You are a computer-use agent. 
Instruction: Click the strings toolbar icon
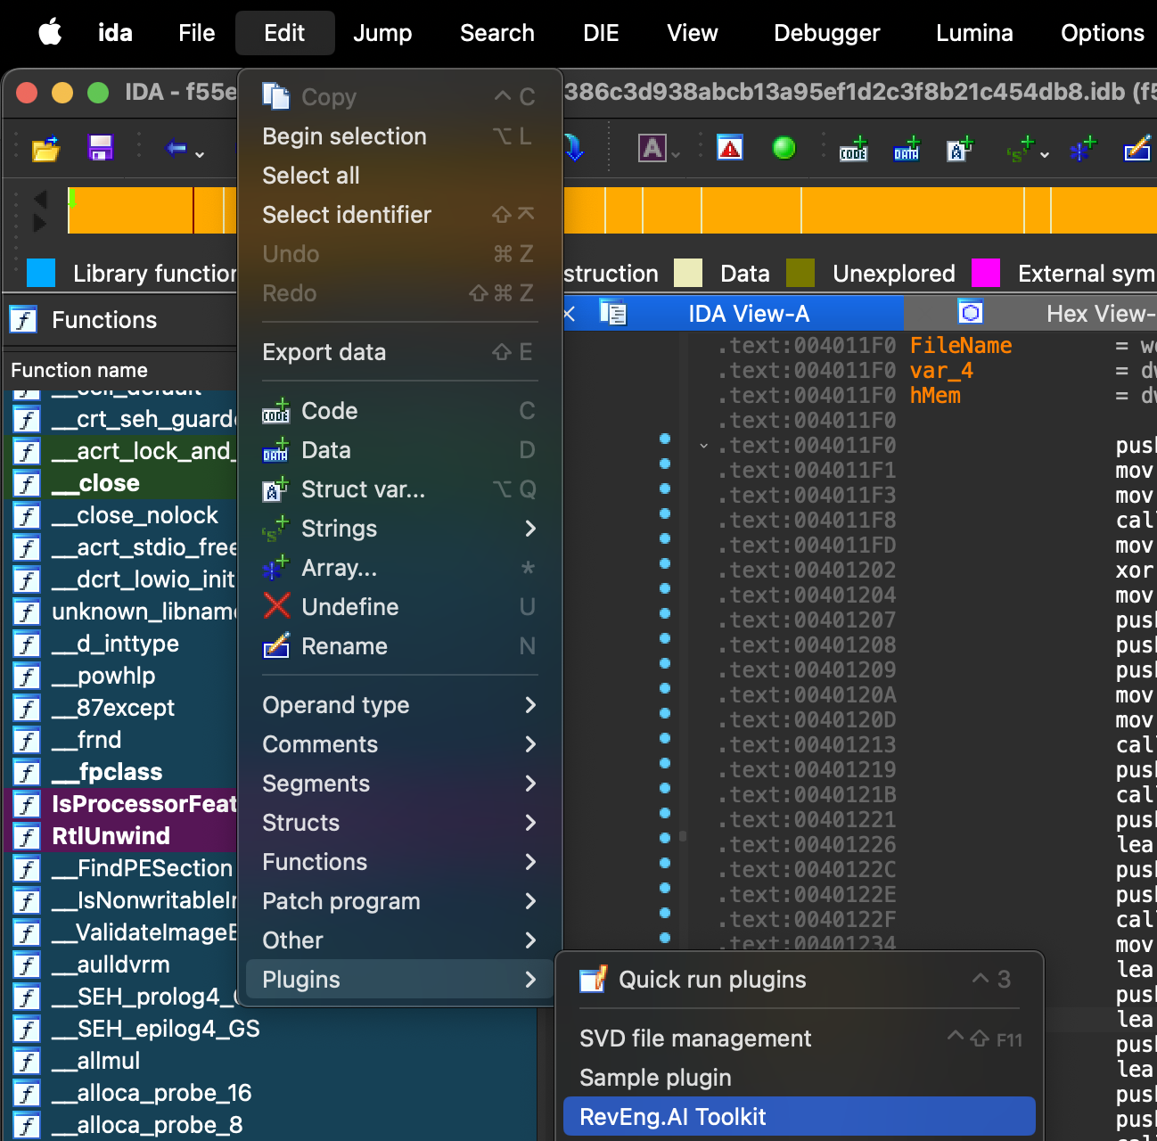[x=1019, y=148]
